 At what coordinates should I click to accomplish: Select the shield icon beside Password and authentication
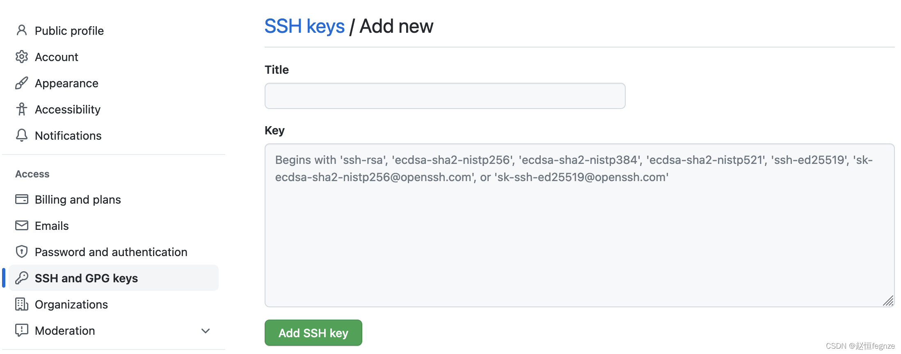click(x=22, y=252)
